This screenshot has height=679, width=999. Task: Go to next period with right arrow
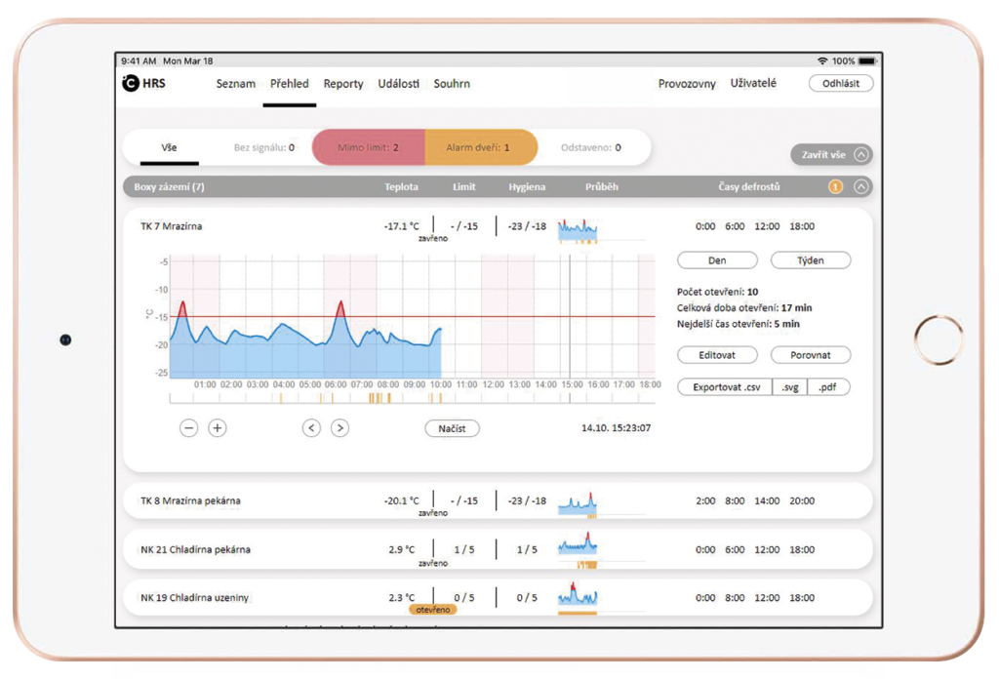click(x=340, y=427)
